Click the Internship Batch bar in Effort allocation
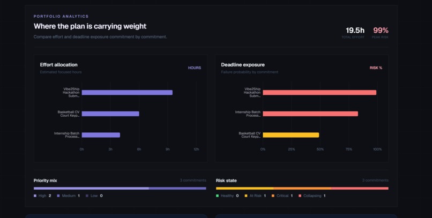 pyautogui.click(x=101, y=135)
